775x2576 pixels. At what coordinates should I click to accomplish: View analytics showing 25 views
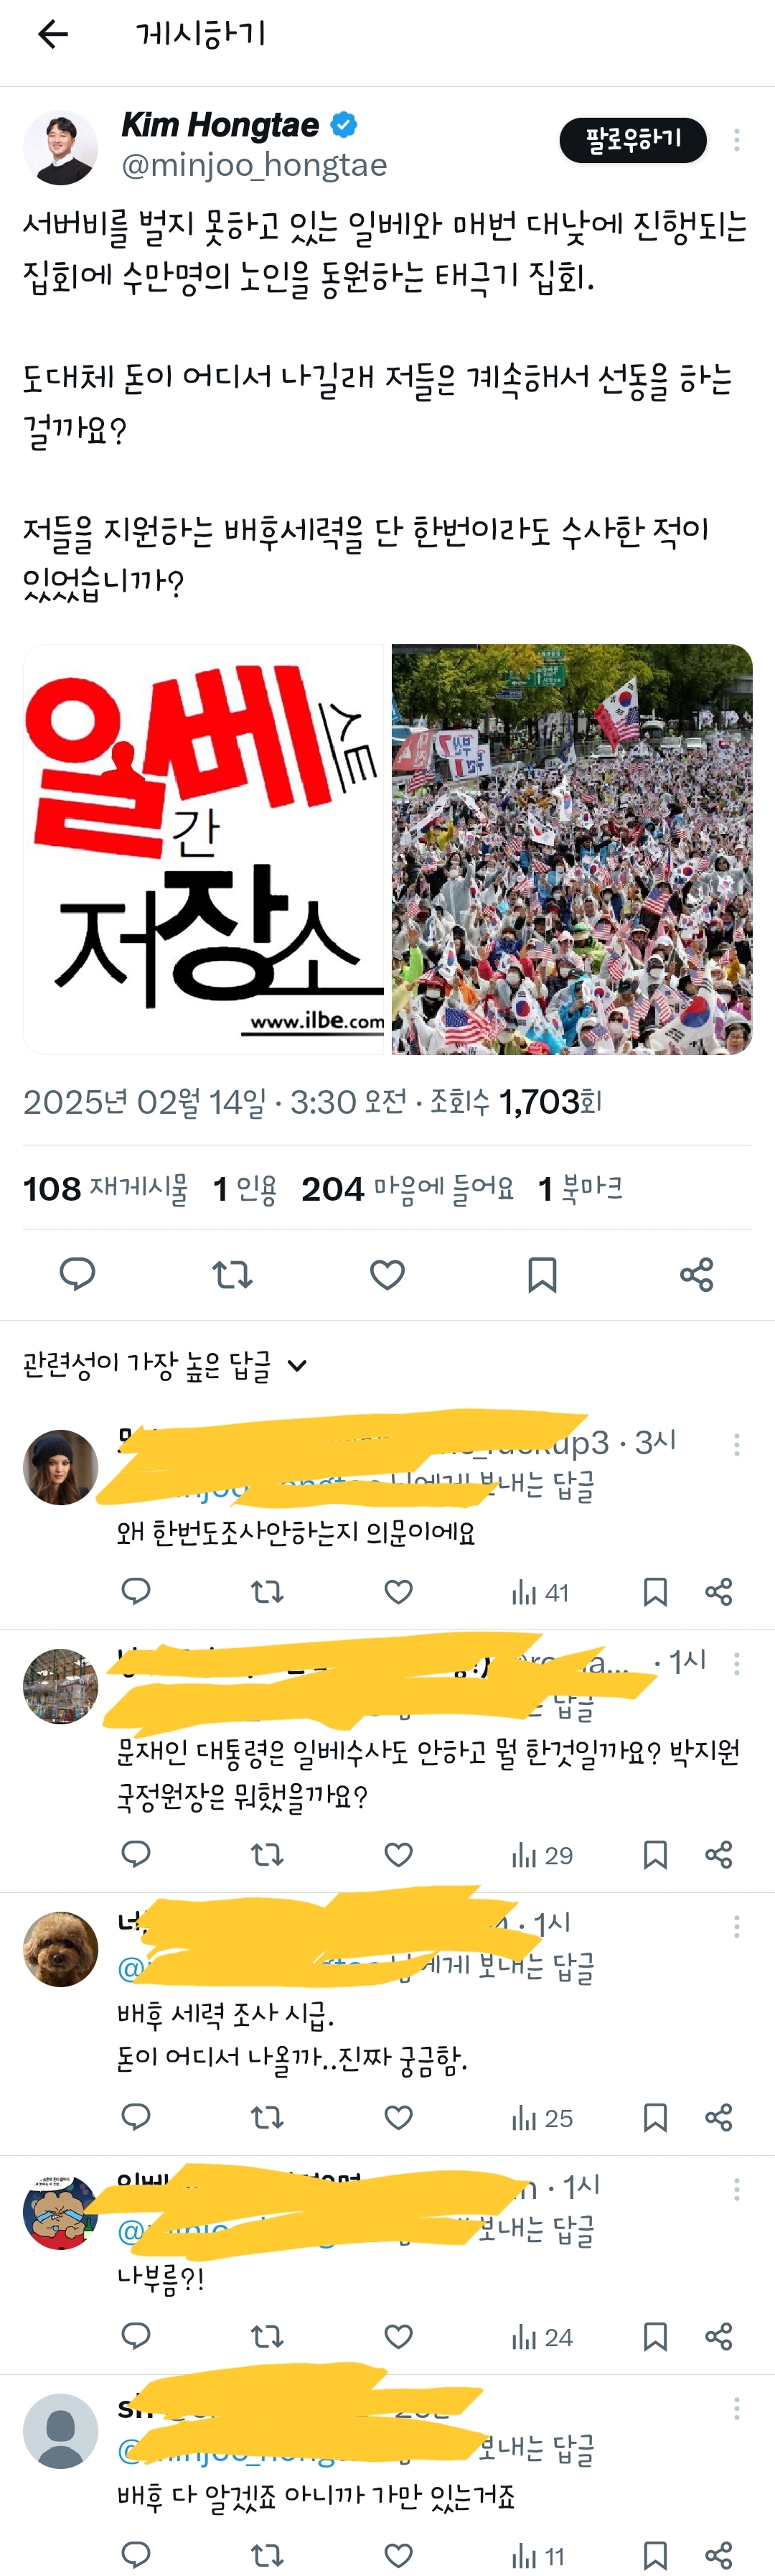click(542, 2117)
